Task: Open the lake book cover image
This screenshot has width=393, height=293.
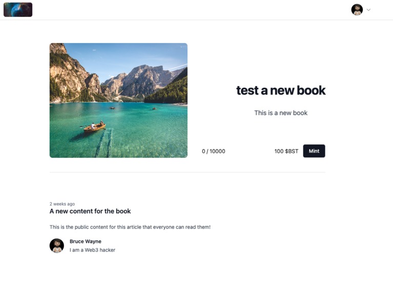Action: point(118,100)
